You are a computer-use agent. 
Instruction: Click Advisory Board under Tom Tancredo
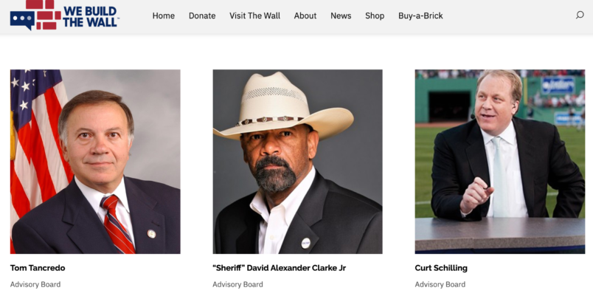coord(35,284)
